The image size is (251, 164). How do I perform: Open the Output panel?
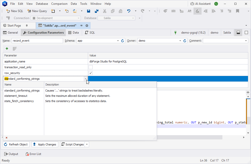[x=11, y=154]
